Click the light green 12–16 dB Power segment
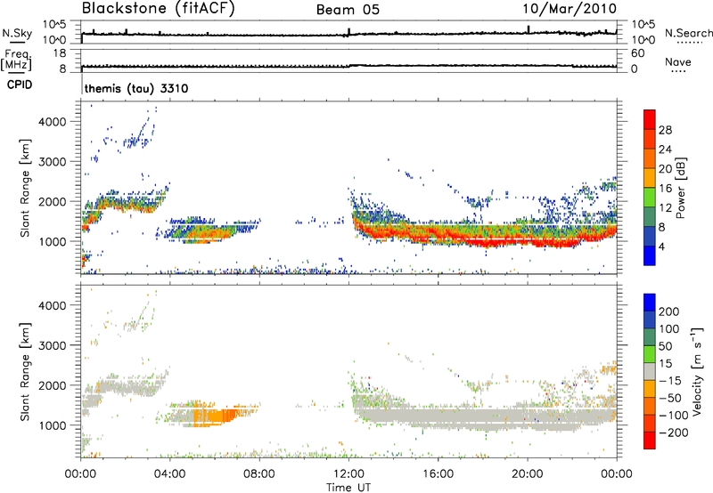713x493 pixels. coord(650,197)
